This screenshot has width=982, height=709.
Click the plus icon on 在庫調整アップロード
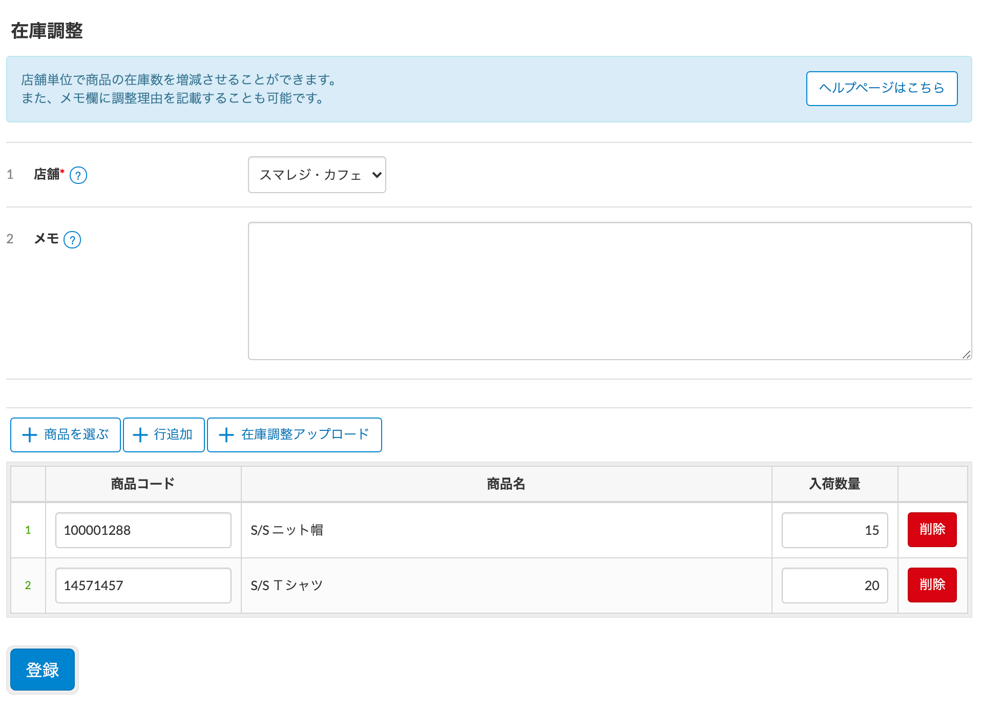(226, 435)
